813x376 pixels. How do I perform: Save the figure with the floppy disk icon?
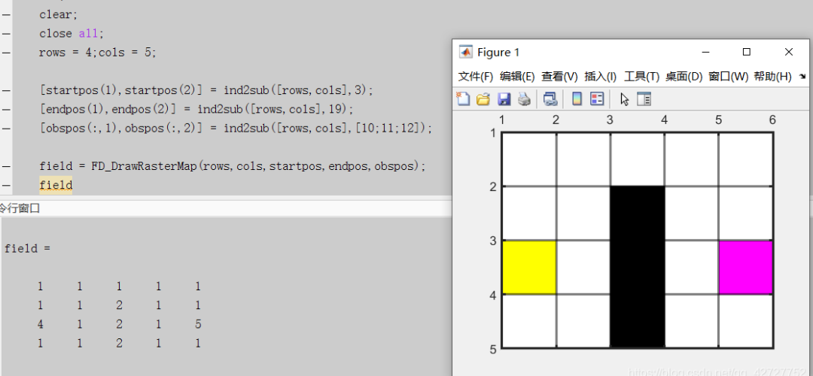(x=504, y=99)
